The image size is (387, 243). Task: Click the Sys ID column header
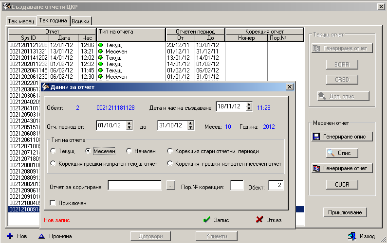28,38
